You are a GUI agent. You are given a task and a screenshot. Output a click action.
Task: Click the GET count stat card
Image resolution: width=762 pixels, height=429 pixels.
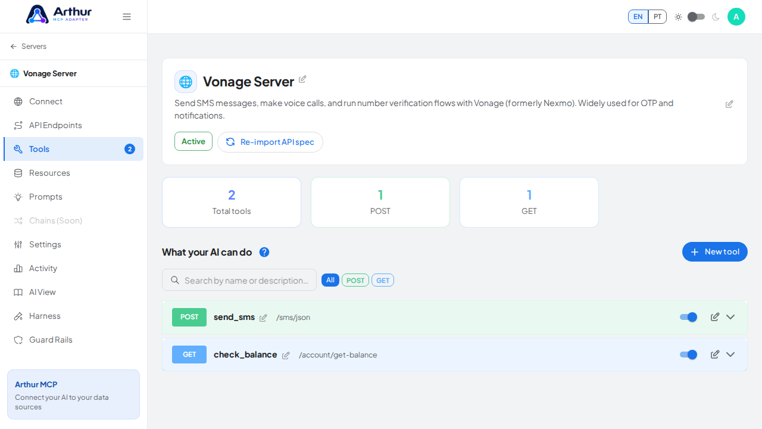tap(529, 202)
